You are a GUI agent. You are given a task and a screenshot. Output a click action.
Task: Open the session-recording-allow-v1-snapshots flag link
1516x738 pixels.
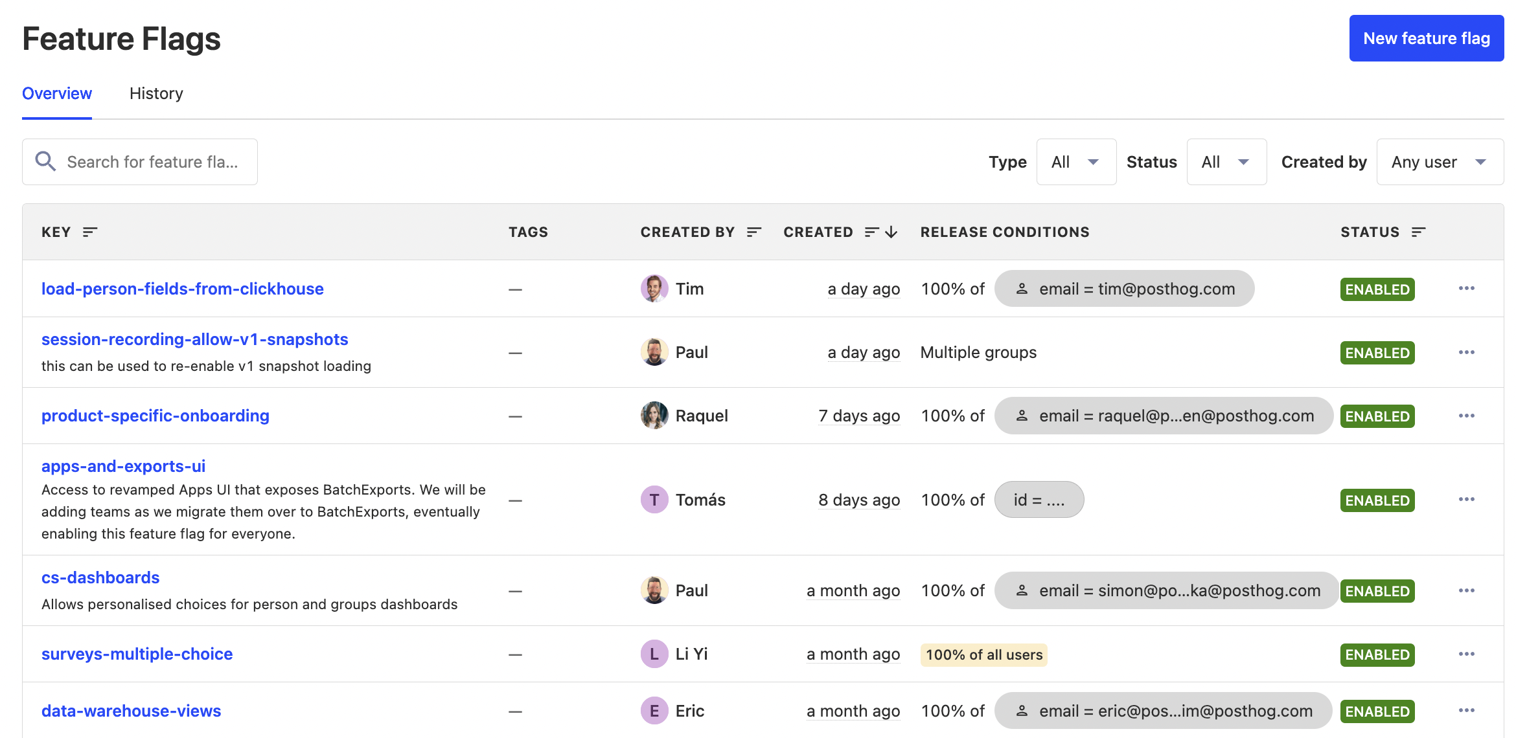[x=194, y=339]
